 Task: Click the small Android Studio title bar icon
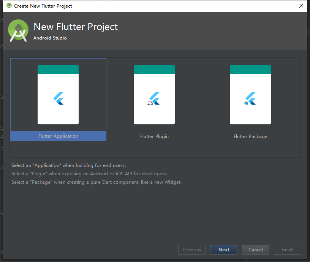9,6
